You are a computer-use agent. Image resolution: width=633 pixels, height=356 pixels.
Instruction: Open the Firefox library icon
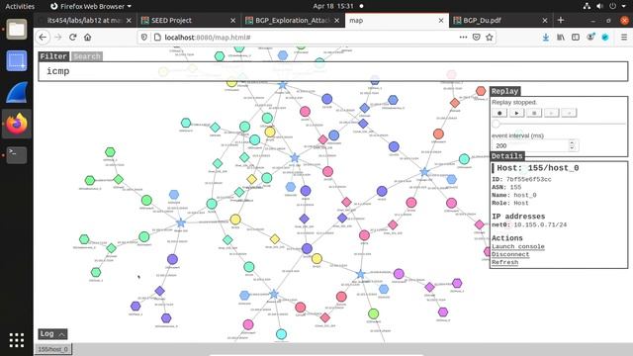[561, 38]
